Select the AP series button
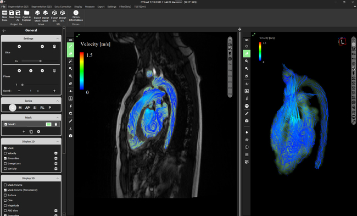Image resolution: width=357 pixels, height=216 pixels. [x=27, y=108]
